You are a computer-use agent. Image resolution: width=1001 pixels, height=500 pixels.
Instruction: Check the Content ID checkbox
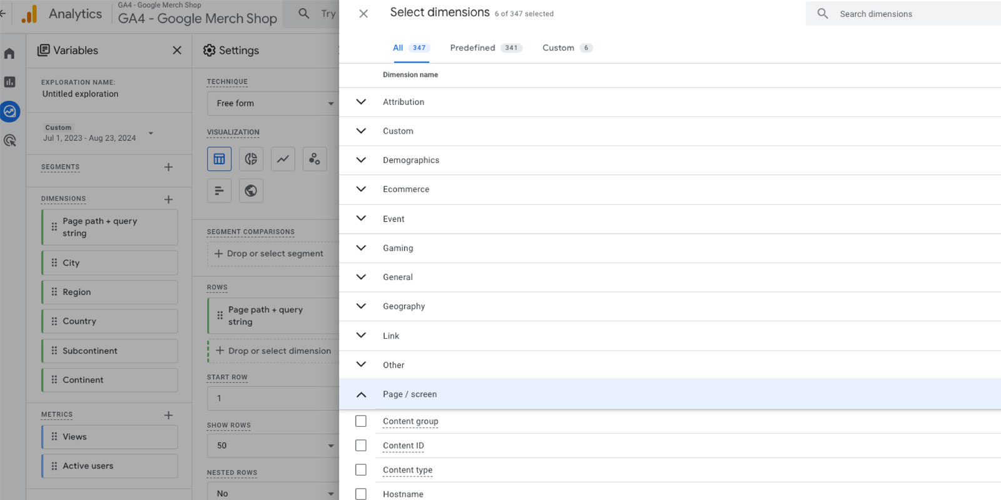(x=361, y=446)
